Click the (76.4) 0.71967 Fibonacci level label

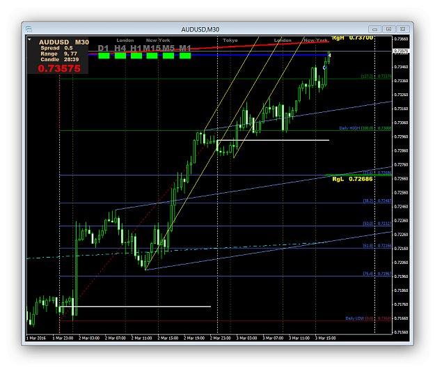pos(377,274)
